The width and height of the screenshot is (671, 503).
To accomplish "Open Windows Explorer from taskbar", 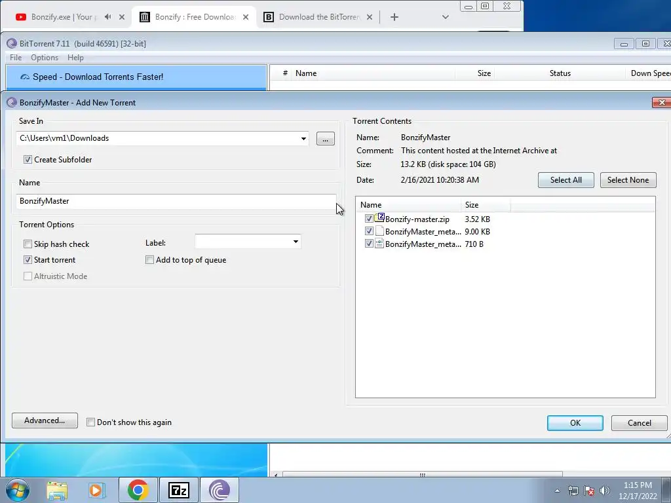I will pyautogui.click(x=58, y=490).
